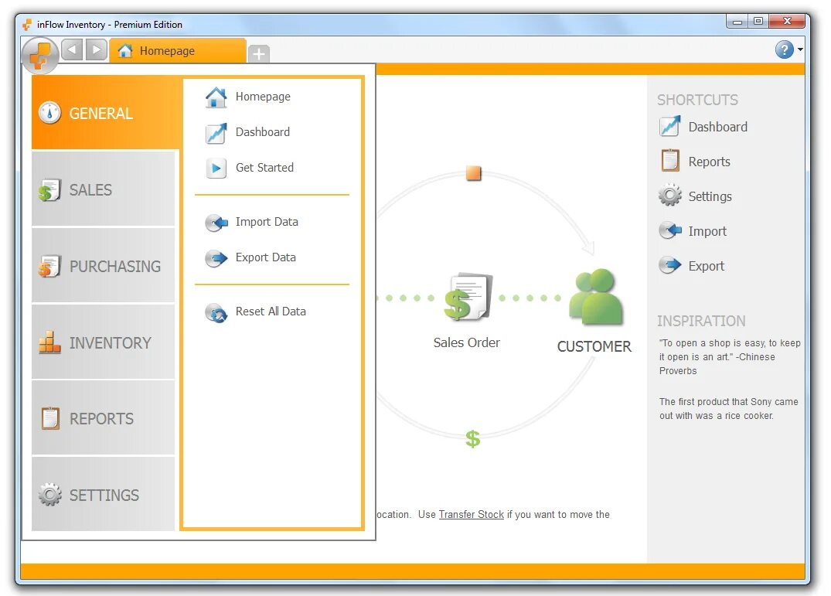831x596 pixels.
Task: Choose Reset All Data menu entry text
Action: tap(271, 312)
